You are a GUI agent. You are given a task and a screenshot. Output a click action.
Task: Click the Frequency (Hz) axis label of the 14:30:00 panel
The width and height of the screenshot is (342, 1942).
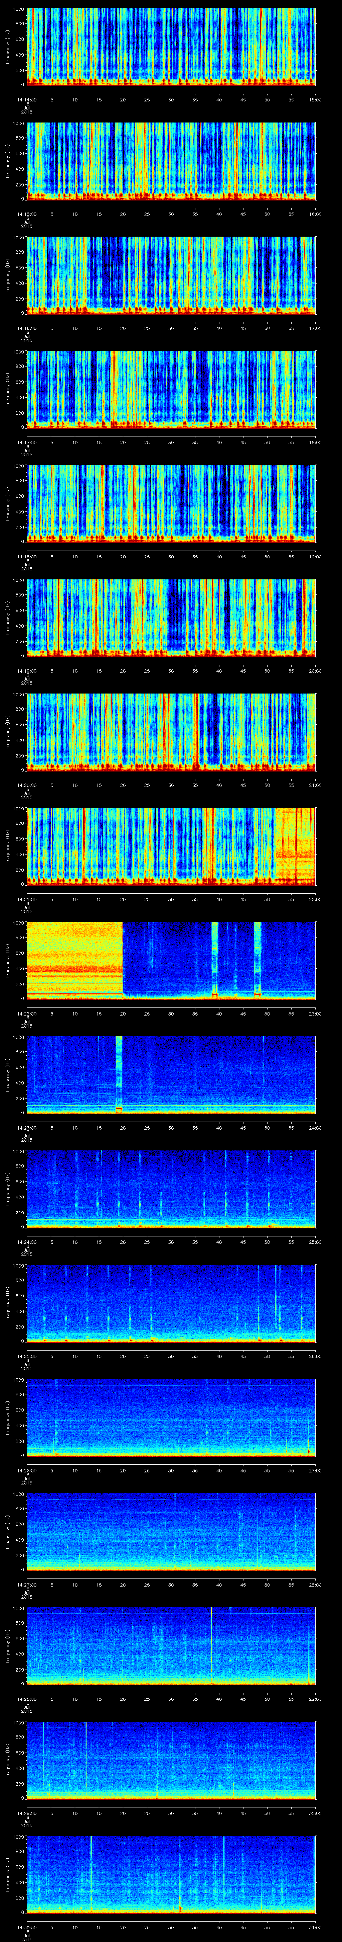coord(8,1873)
